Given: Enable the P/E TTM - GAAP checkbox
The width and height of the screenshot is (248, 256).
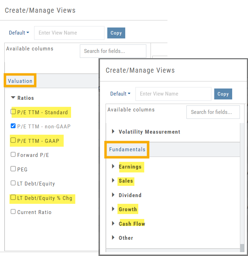Looking at the screenshot, I should [x=13, y=140].
